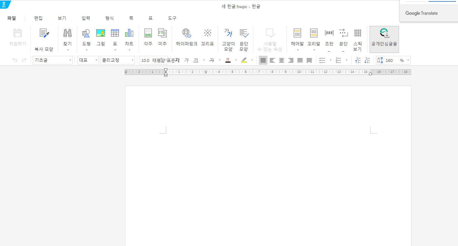Open the 서식 (Format) menu
The height and width of the screenshot is (246, 458).
(109, 18)
